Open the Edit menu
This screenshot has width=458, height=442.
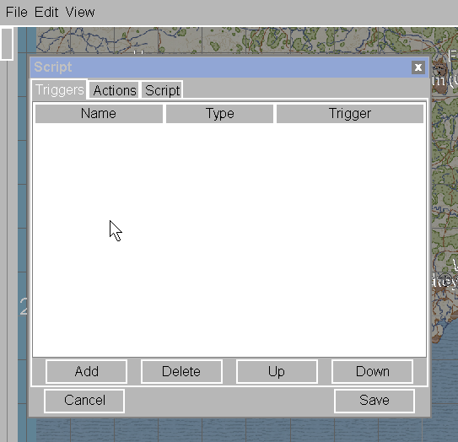(46, 13)
